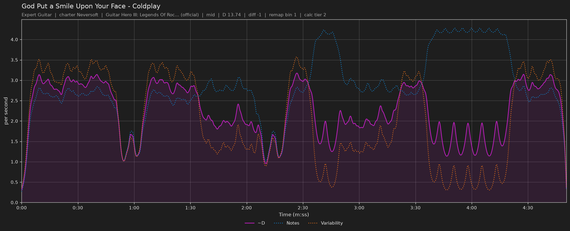Click the 3:30 x-axis tick label
The image size is (570, 231).
pos(416,208)
